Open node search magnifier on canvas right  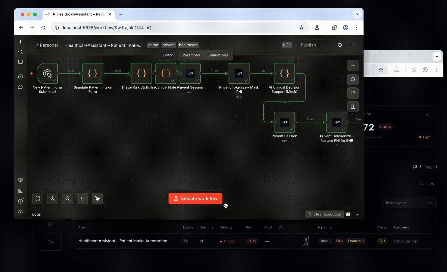pos(353,79)
